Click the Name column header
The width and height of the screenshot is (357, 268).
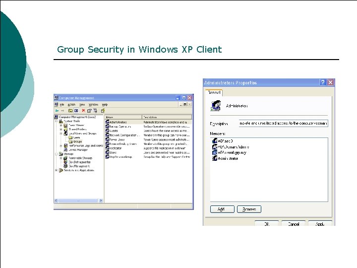123,117
